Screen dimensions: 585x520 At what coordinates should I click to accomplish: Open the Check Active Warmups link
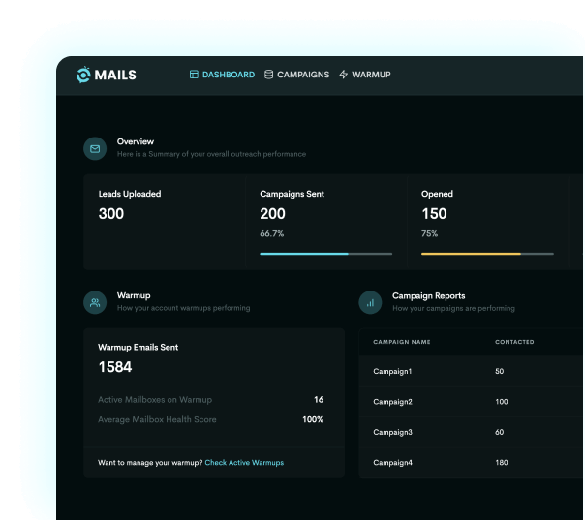pyautogui.click(x=244, y=463)
